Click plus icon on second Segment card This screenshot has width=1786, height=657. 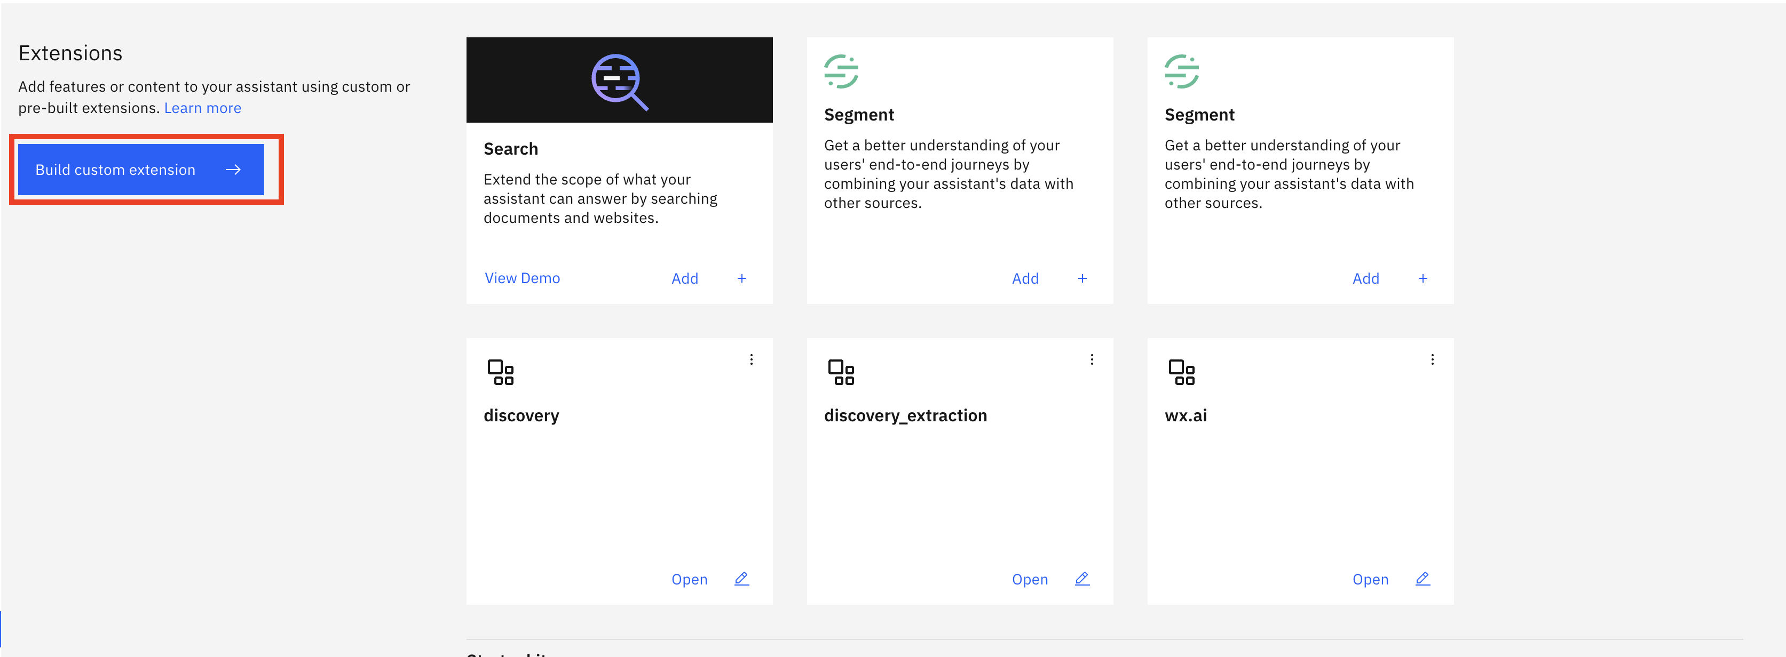coord(1423,278)
